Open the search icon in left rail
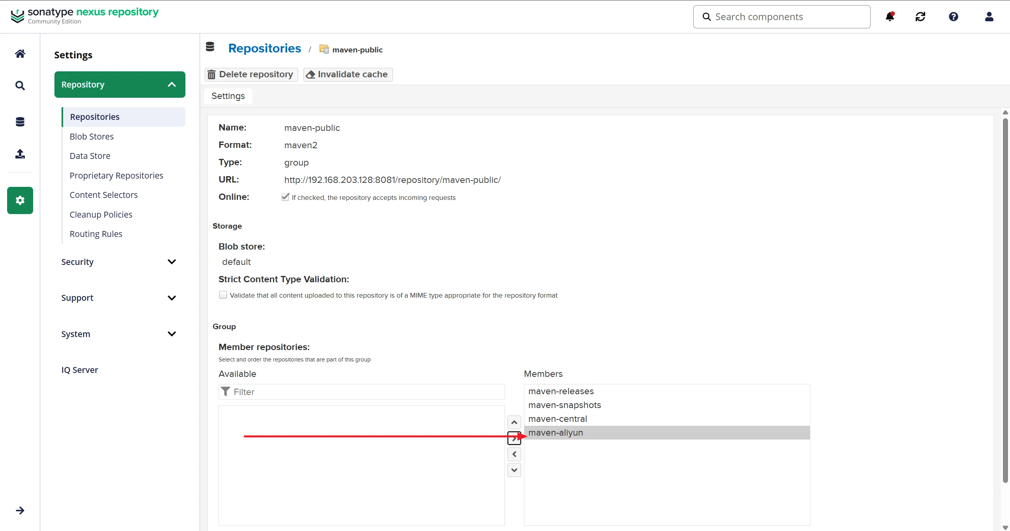The width and height of the screenshot is (1010, 531). coord(20,86)
